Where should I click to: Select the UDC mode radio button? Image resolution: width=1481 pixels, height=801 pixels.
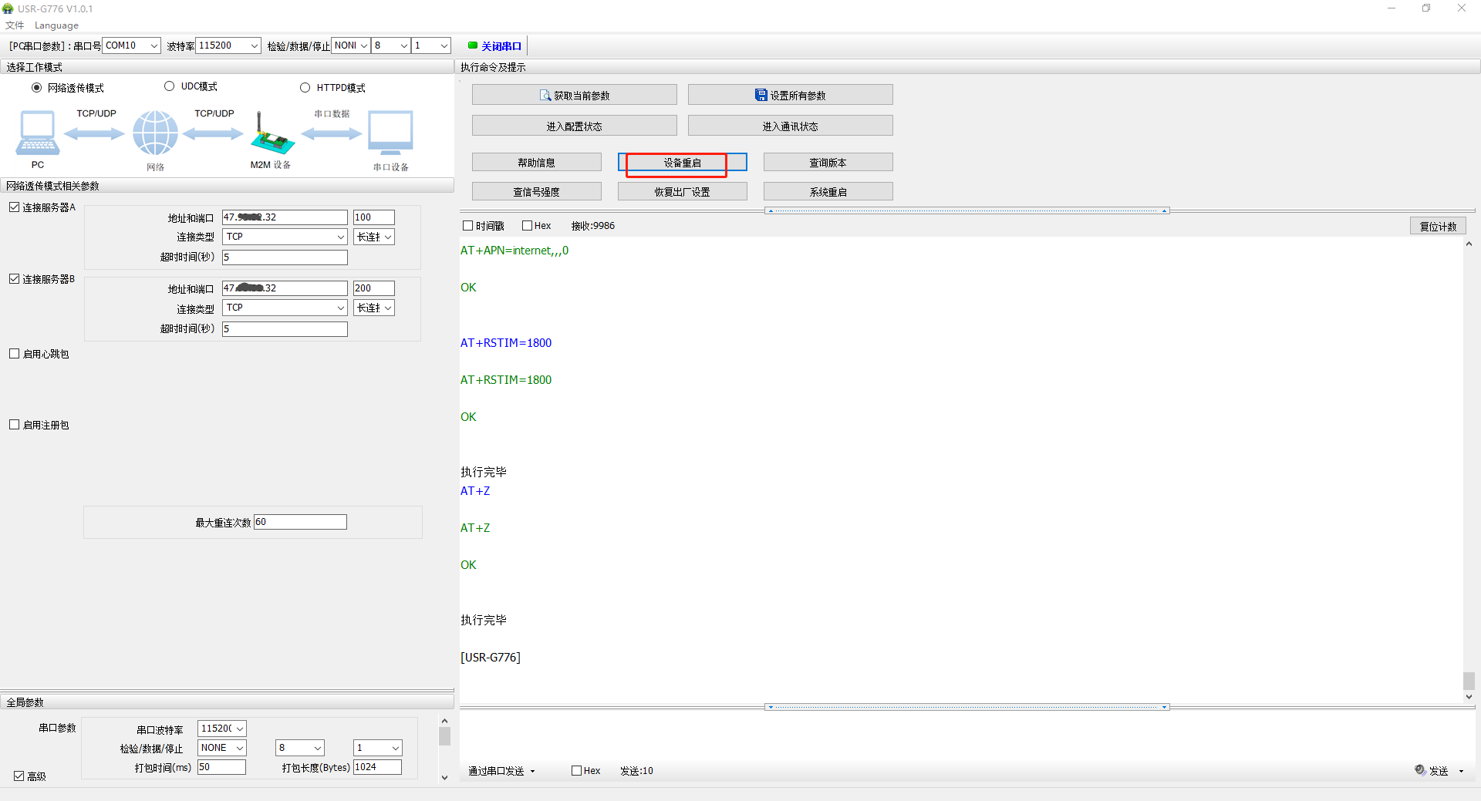(x=169, y=86)
